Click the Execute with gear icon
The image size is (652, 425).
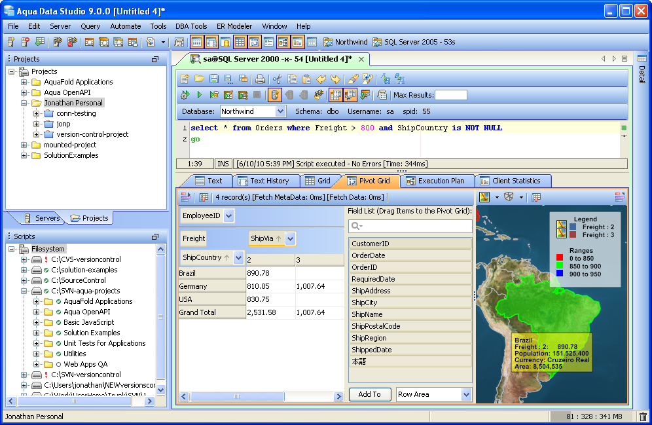[185, 95]
